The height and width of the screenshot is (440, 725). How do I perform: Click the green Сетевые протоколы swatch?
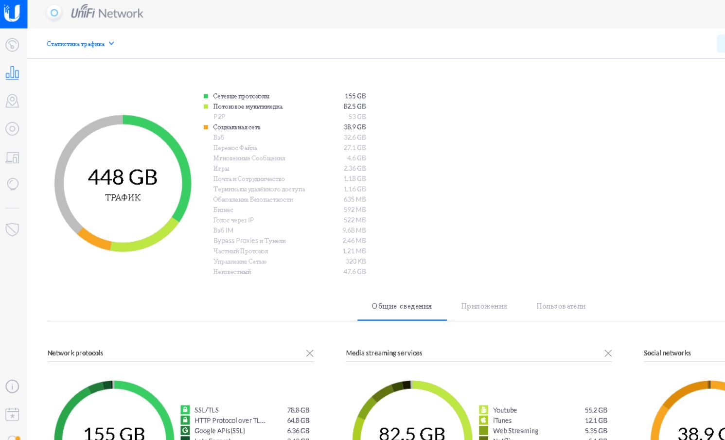click(206, 96)
